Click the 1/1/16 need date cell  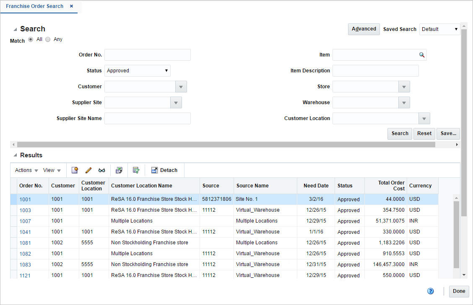(x=316, y=232)
